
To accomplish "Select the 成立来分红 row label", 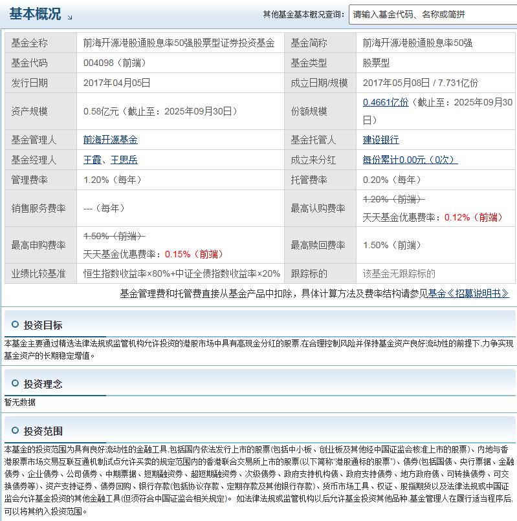I will coord(313,160).
